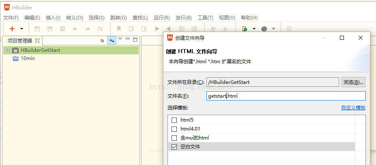Select the html4.01 template row text
The height and width of the screenshot is (165, 376).
190,129
